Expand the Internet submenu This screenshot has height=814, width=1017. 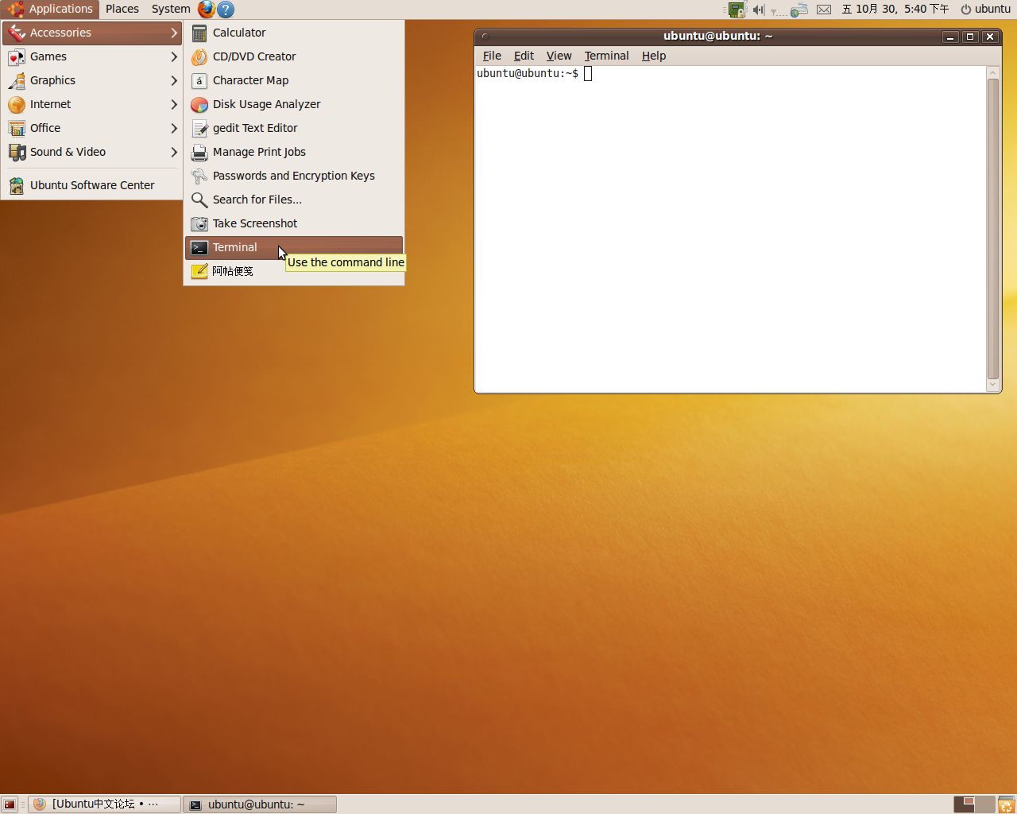(92, 104)
